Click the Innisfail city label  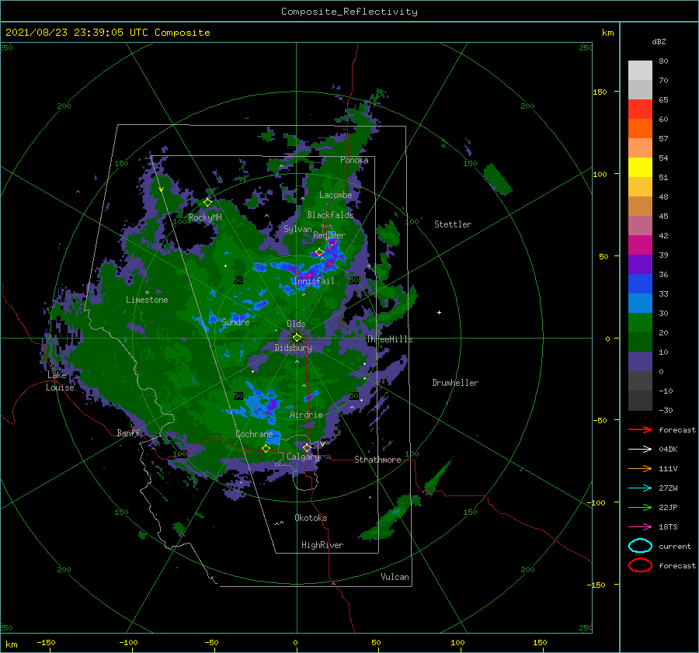tap(314, 281)
